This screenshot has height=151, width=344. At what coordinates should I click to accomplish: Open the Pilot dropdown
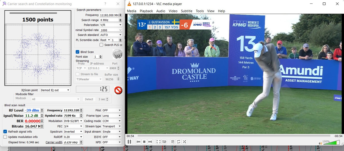click(112, 110)
